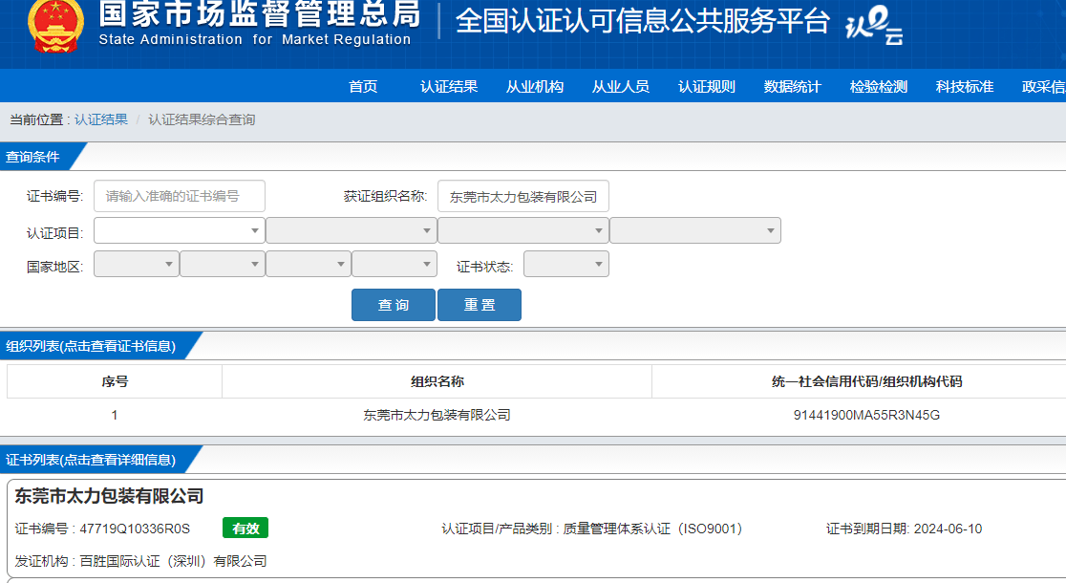Screen dimensions: 1066x583
Task: Select organization row 东莞市太力包装有限公司 in table
Action: tap(437, 415)
